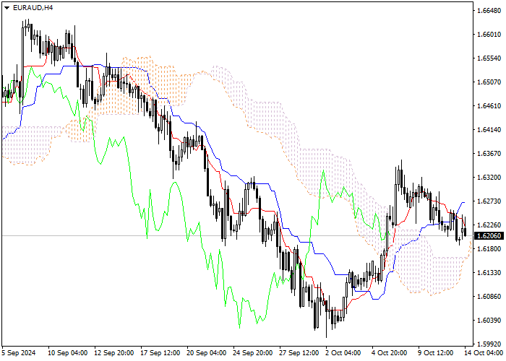Select the 1.61330 price axis label

point(489,273)
